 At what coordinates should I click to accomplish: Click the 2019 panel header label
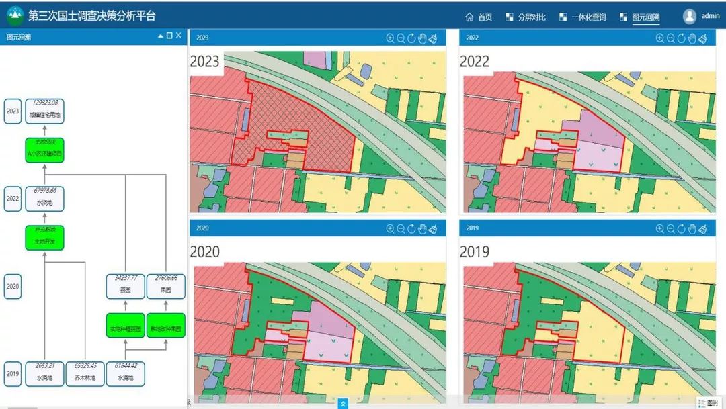(473, 228)
